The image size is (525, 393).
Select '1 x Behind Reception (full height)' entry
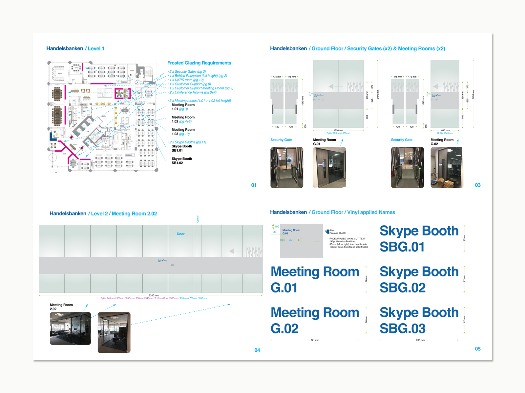pos(198,76)
